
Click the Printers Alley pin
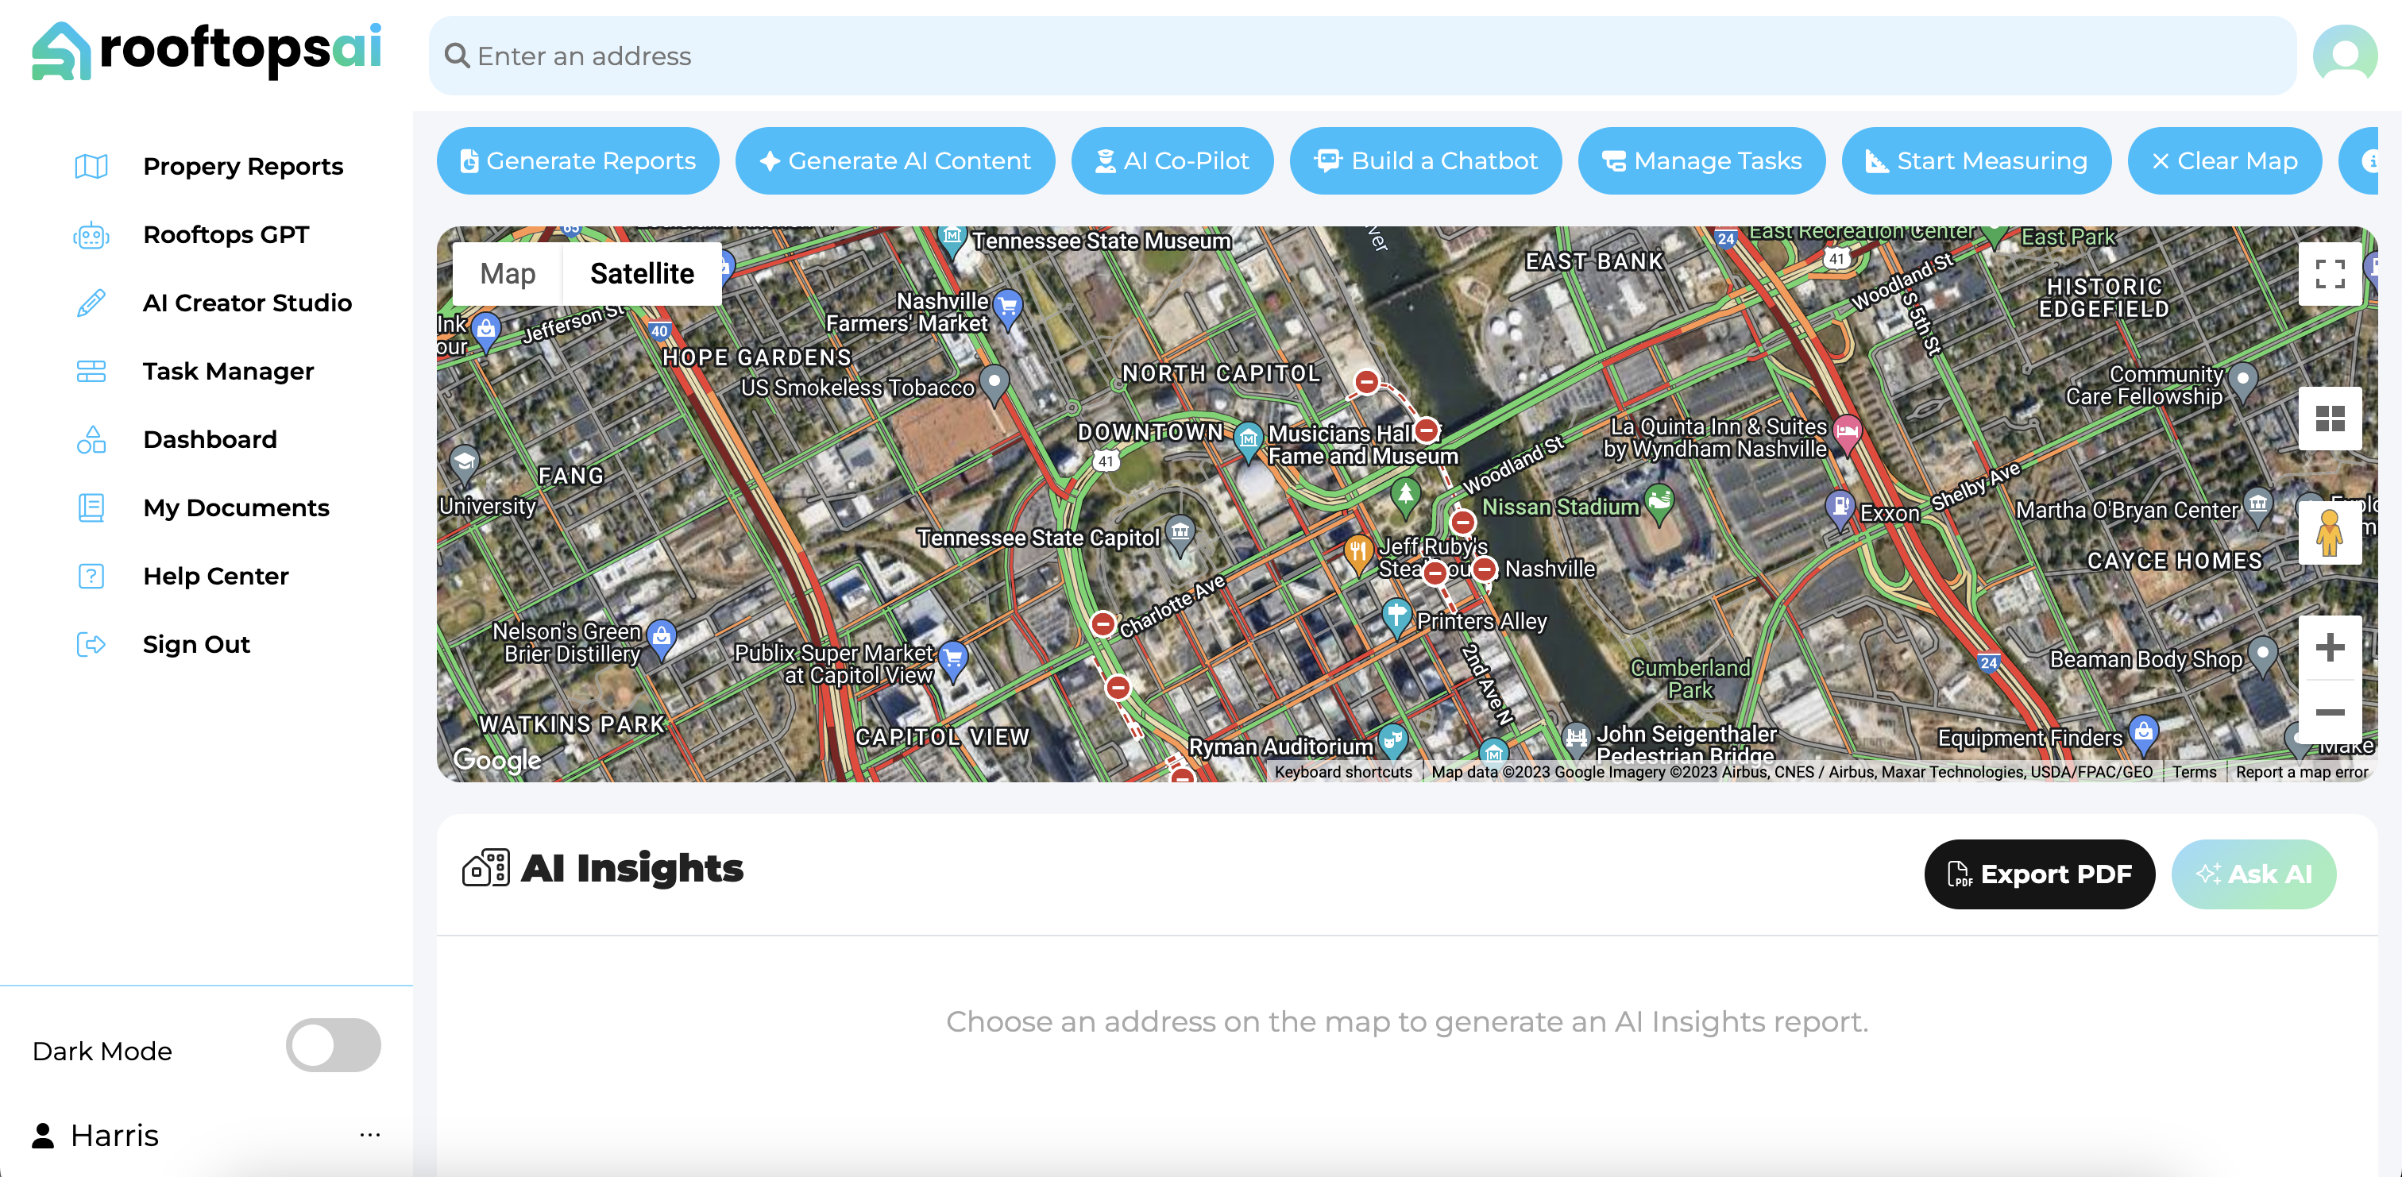pos(1396,617)
